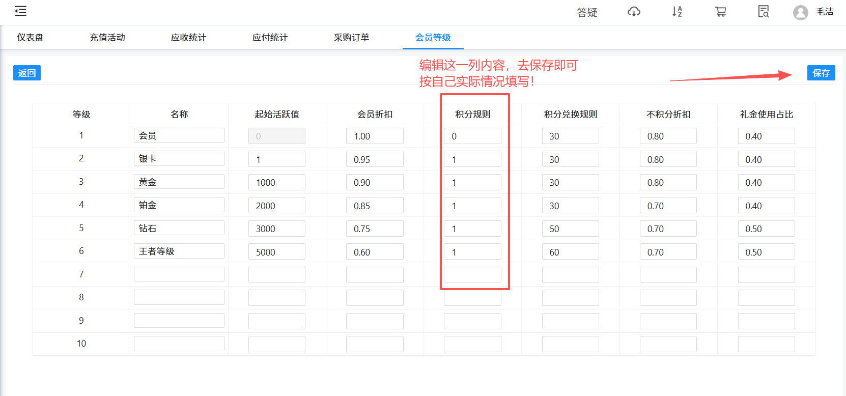Edit 王者等级 points rule field
Viewport: 846px width, 396px height.
point(472,251)
